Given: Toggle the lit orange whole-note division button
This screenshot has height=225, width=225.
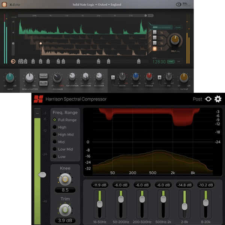Looking at the screenshot, I should (154, 49).
